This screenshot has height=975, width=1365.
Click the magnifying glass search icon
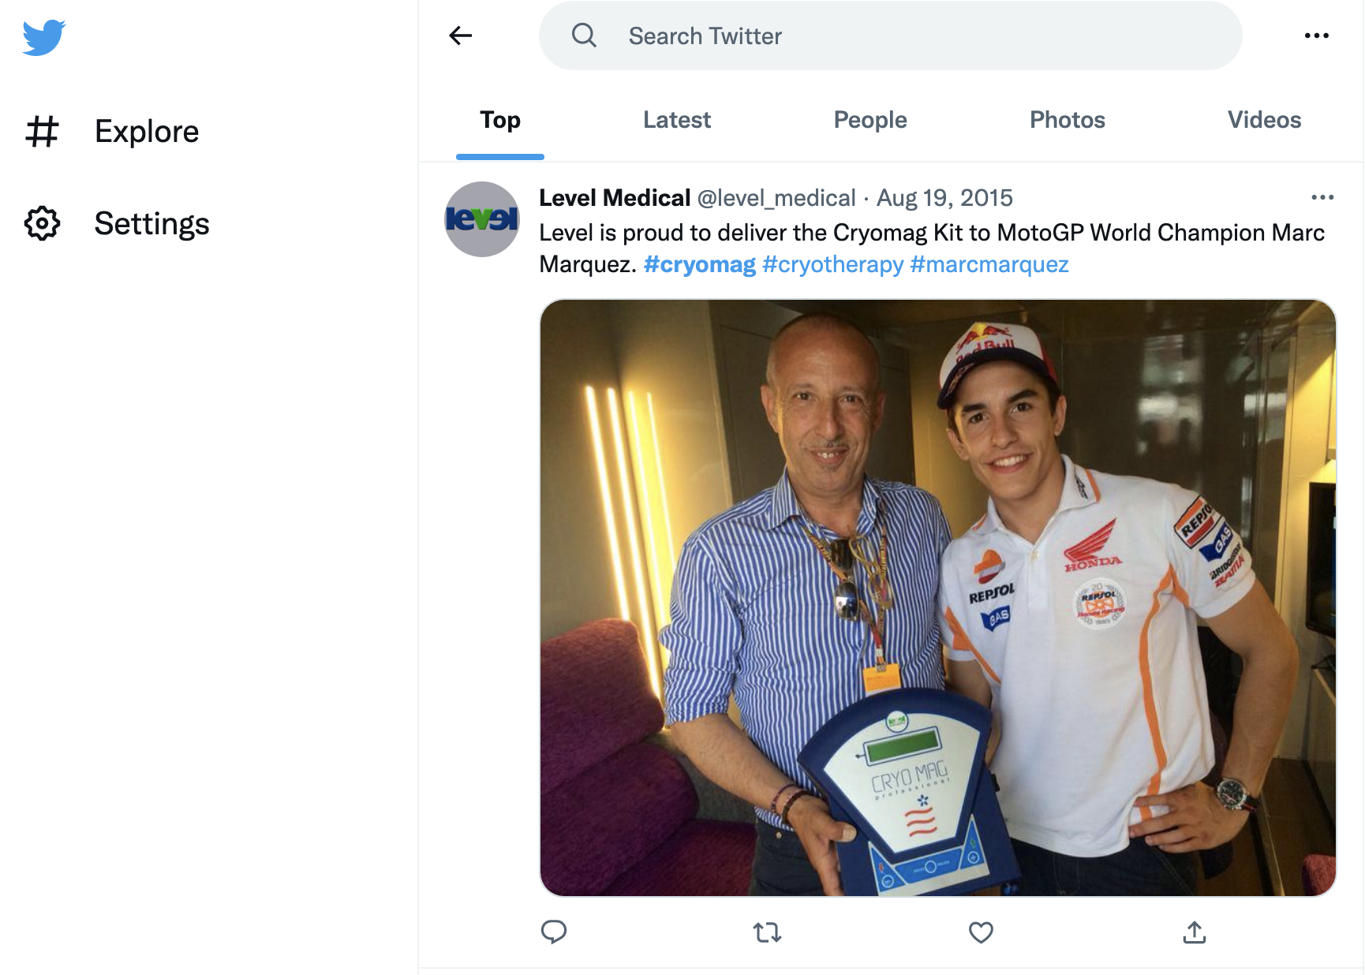tap(584, 35)
